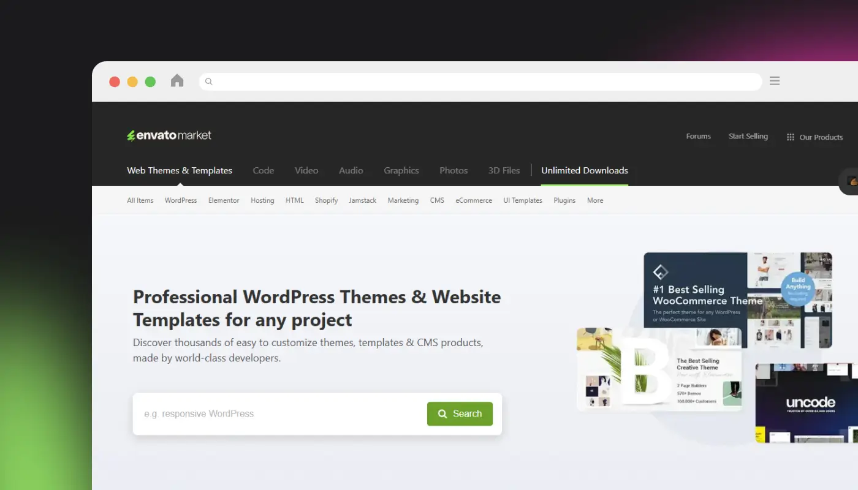858x490 pixels.
Task: Click the red close window dot
Action: click(x=115, y=81)
